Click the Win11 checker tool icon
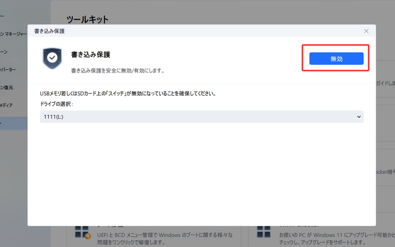The width and height of the screenshot is (395, 247). pos(264,233)
